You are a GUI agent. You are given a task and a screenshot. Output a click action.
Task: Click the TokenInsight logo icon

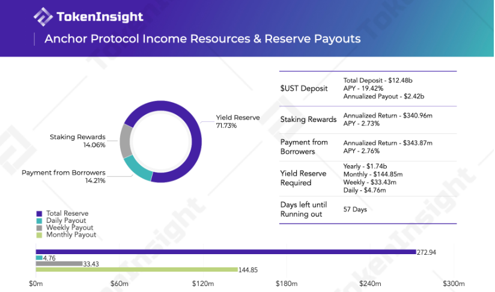coord(43,16)
